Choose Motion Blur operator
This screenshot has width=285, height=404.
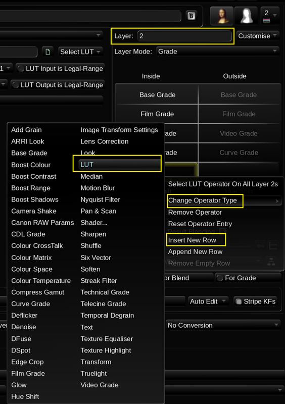pyautogui.click(x=98, y=188)
